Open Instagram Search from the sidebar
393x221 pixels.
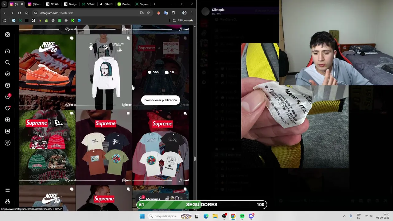click(x=8, y=63)
